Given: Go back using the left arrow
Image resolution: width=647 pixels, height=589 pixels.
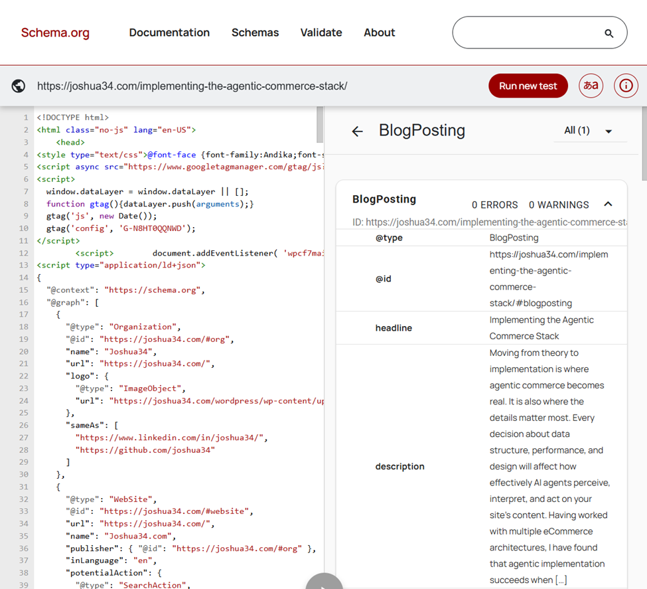Looking at the screenshot, I should [x=357, y=131].
